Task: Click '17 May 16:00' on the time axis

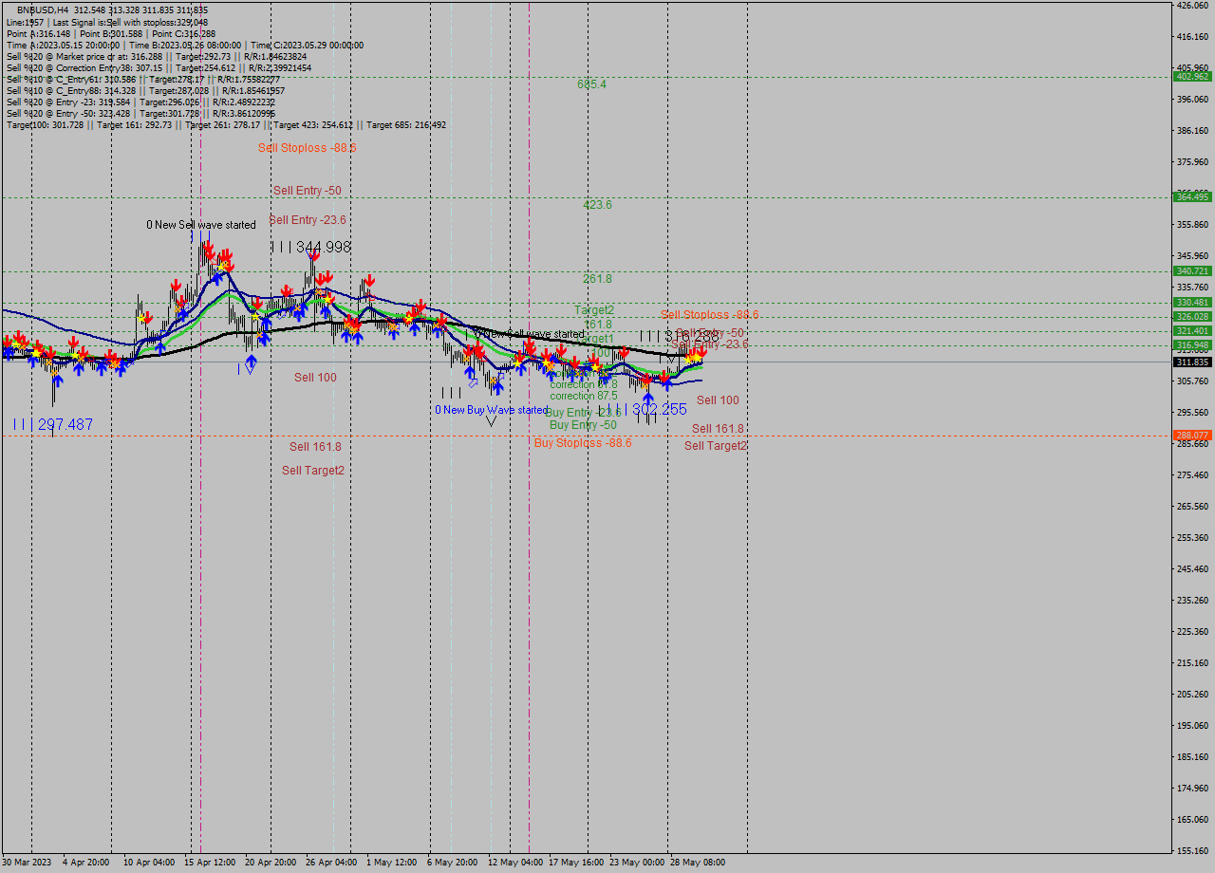Action: point(576,863)
